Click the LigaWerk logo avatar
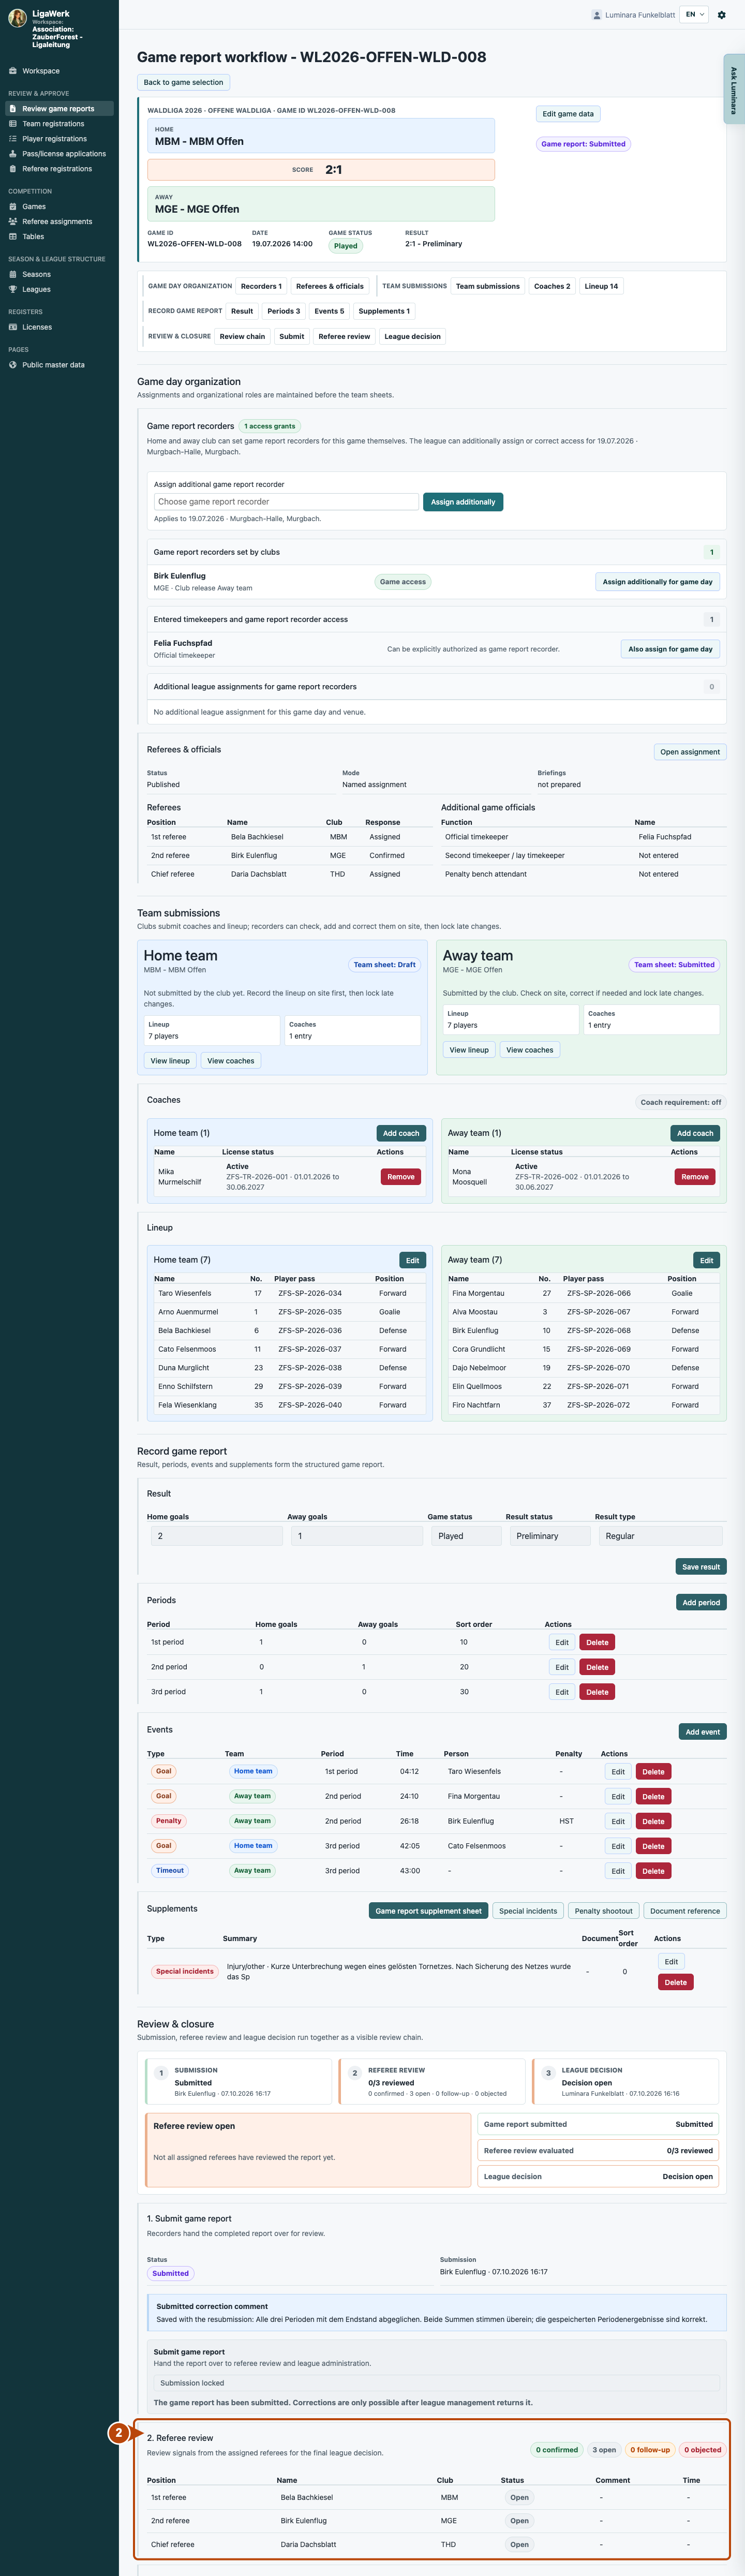The width and height of the screenshot is (745, 2576). [17, 18]
